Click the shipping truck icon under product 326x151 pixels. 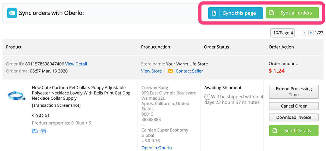pos(35,131)
